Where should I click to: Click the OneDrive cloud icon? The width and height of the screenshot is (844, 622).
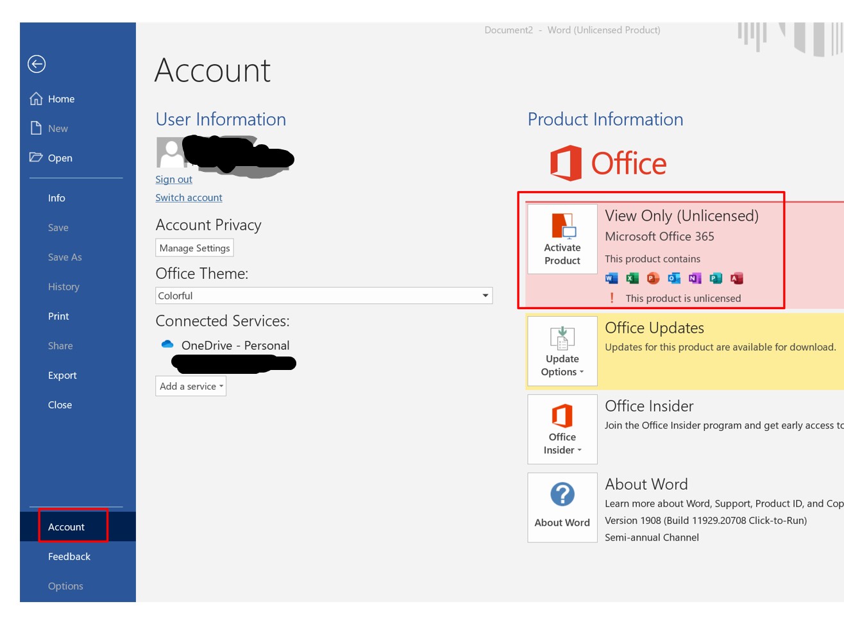coord(167,344)
